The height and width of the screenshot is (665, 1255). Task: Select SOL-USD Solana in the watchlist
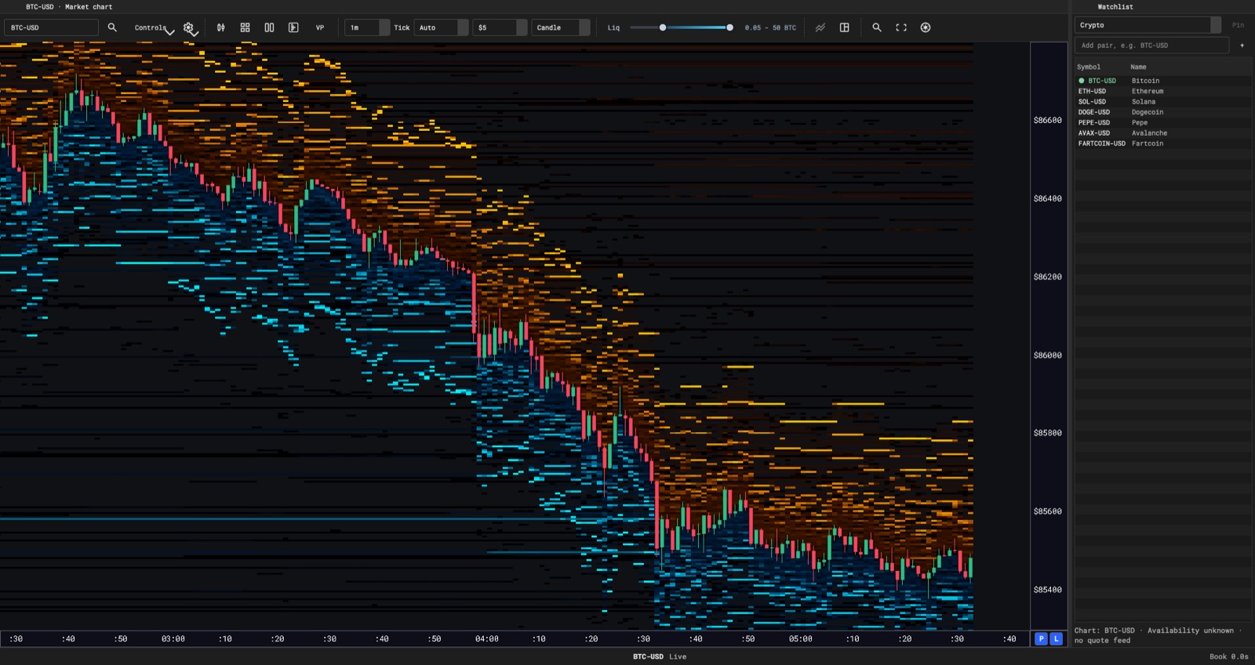coord(1162,102)
